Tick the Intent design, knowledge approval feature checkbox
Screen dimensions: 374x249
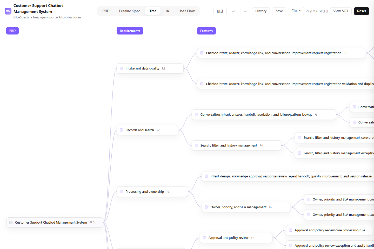pyautogui.click(x=206, y=176)
